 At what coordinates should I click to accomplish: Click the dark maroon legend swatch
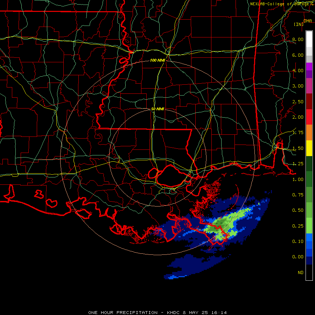[x=309, y=101]
